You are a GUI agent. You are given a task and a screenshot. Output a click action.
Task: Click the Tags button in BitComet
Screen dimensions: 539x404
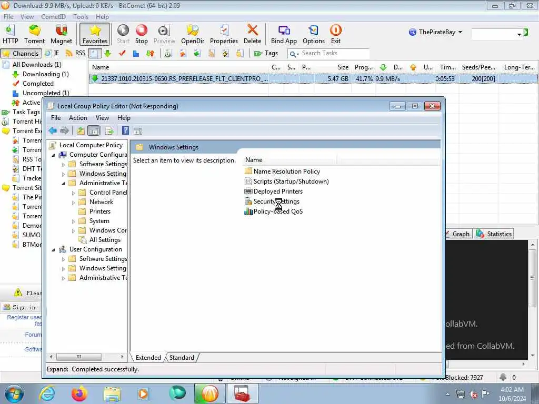click(x=266, y=53)
